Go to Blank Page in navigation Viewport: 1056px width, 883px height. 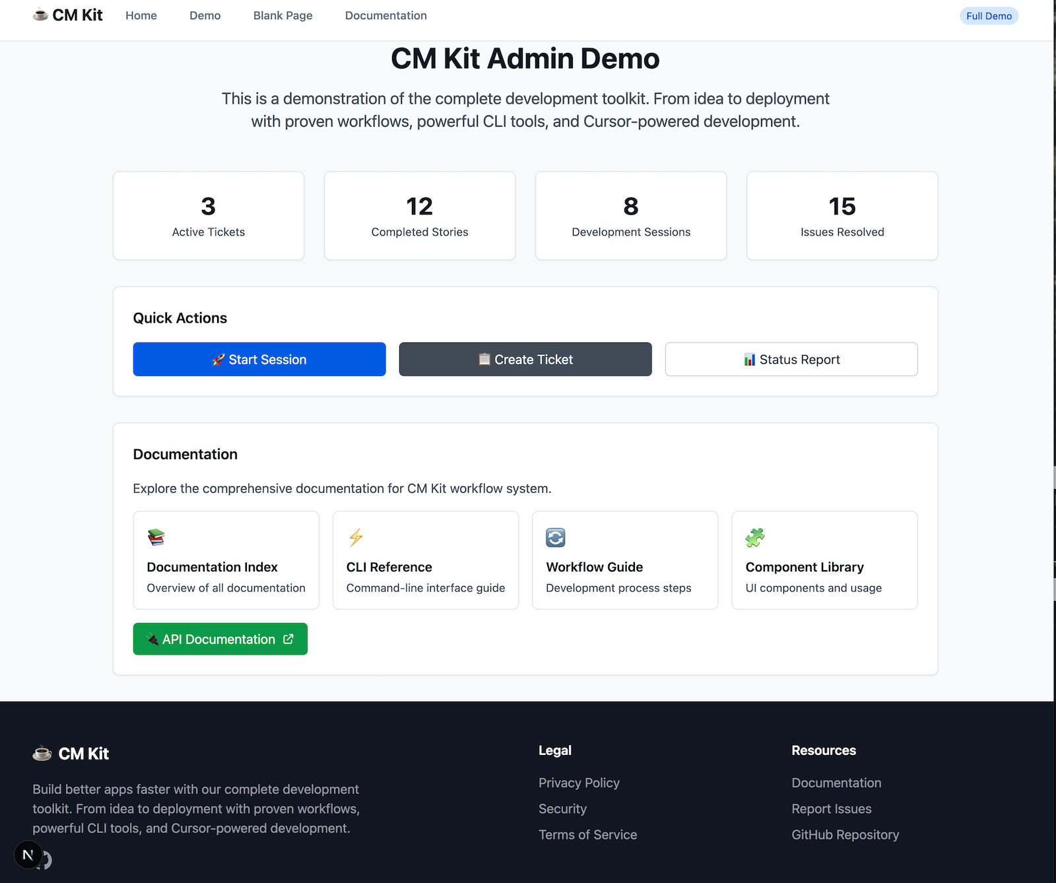point(282,16)
